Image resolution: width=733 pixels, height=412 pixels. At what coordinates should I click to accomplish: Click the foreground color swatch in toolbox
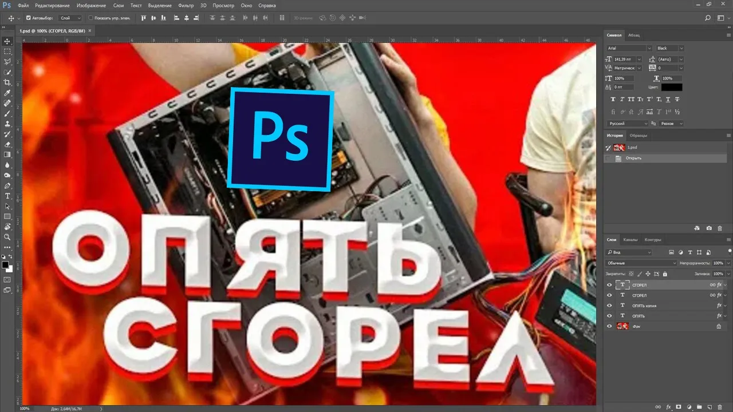pyautogui.click(x=6, y=266)
